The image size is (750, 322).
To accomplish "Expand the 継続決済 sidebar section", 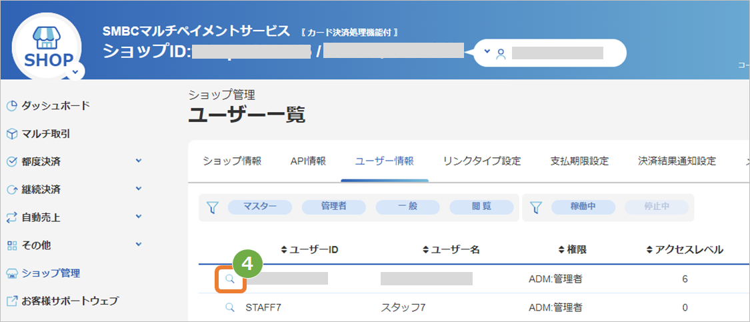I will pyautogui.click(x=75, y=189).
